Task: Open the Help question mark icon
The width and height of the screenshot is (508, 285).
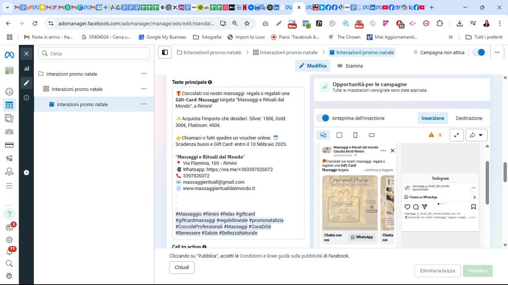Action: pos(9,214)
